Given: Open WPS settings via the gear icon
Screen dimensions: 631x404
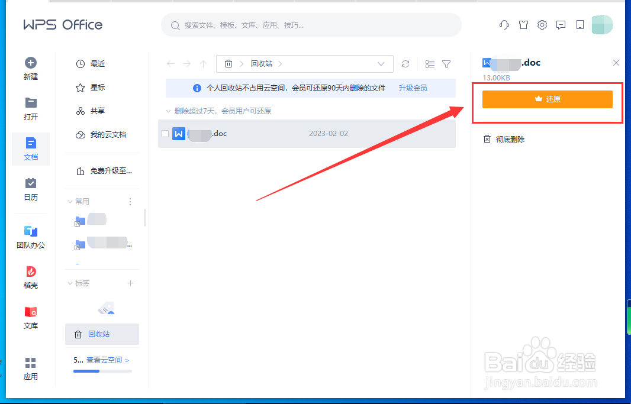Looking at the screenshot, I should coord(542,25).
